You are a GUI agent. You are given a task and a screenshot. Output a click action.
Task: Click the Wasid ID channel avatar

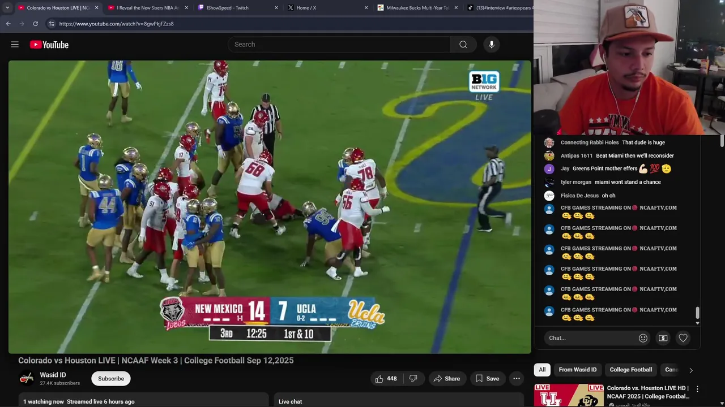tap(27, 378)
